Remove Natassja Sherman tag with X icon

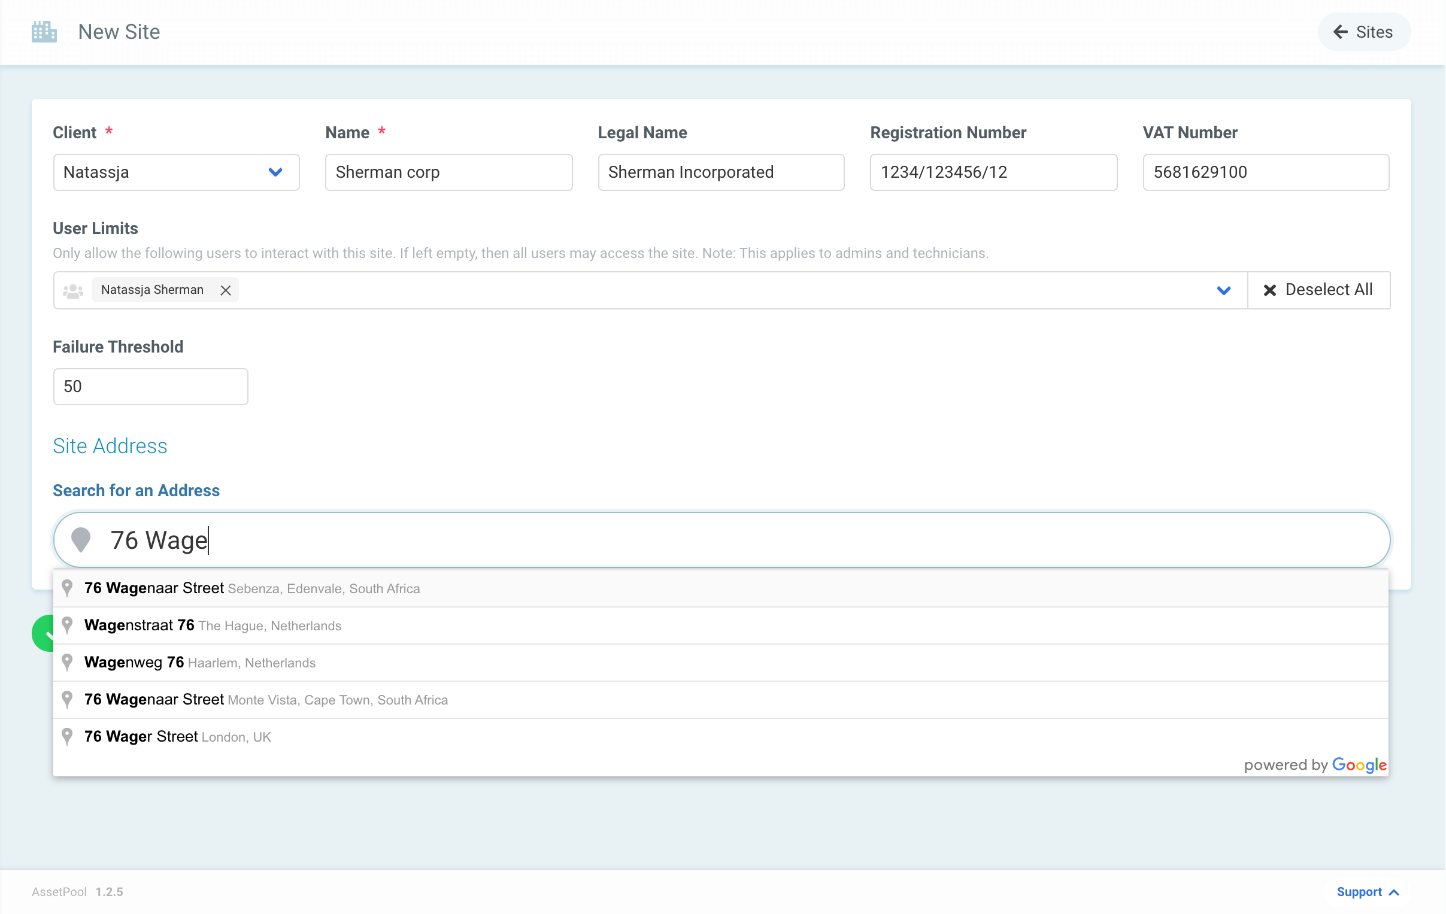226,290
